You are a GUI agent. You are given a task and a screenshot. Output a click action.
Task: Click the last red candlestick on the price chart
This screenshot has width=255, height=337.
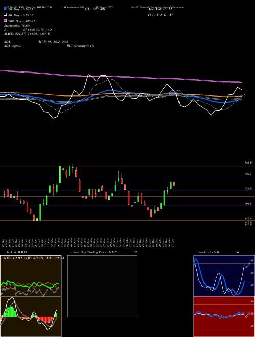tap(174, 184)
